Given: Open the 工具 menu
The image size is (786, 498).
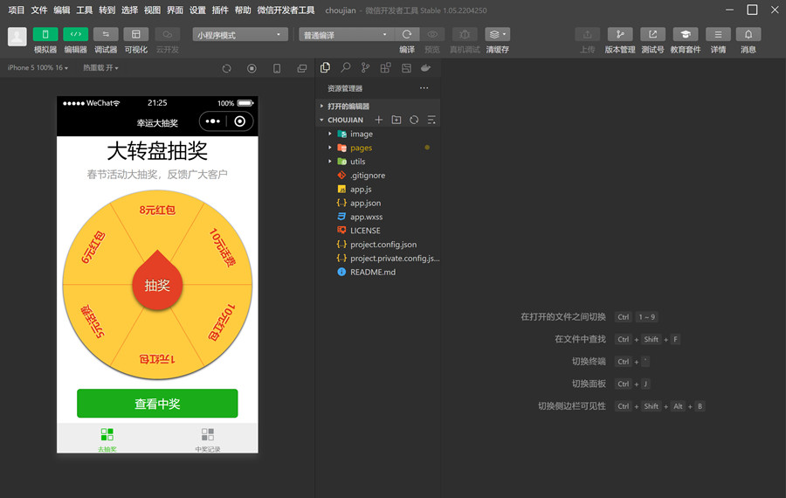Looking at the screenshot, I should pos(84,10).
